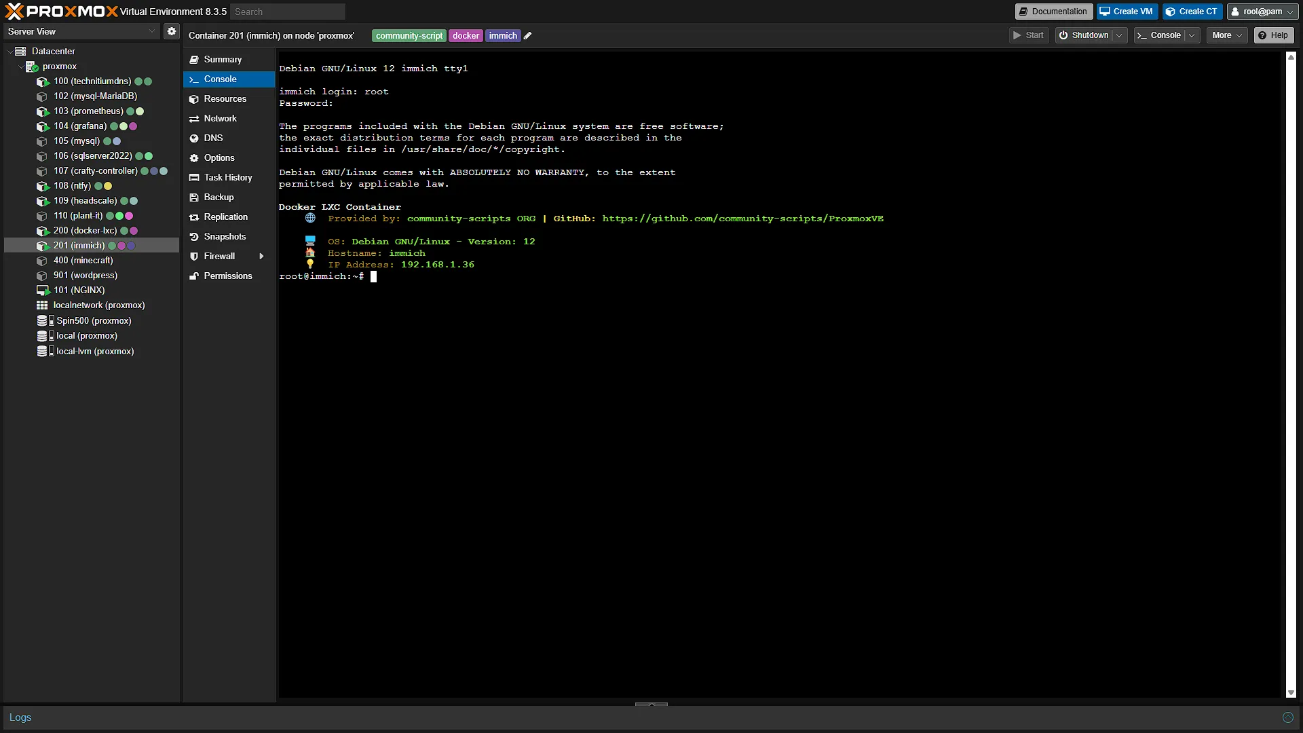Open Server View settings gear

click(172, 31)
